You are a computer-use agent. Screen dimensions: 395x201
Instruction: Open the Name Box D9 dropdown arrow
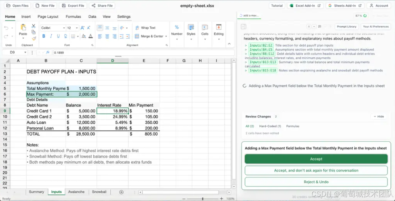pos(25,52)
